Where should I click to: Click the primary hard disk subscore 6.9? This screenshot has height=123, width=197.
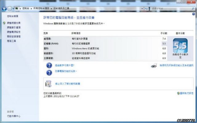point(164,58)
